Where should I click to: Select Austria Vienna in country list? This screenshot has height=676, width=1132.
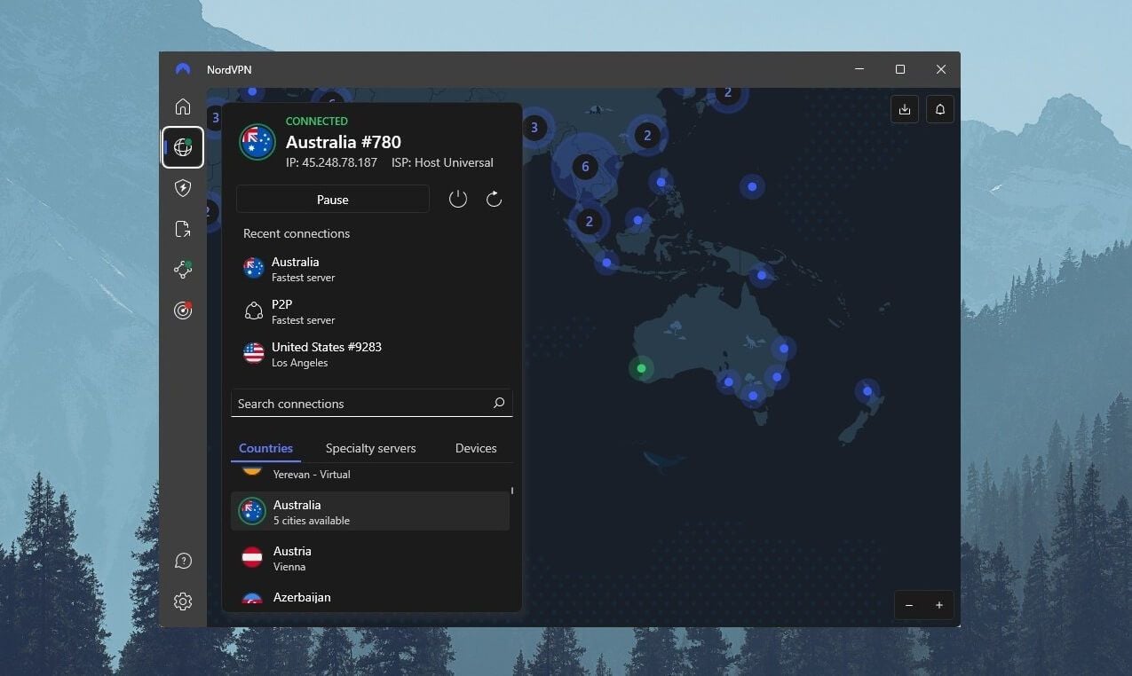click(370, 558)
